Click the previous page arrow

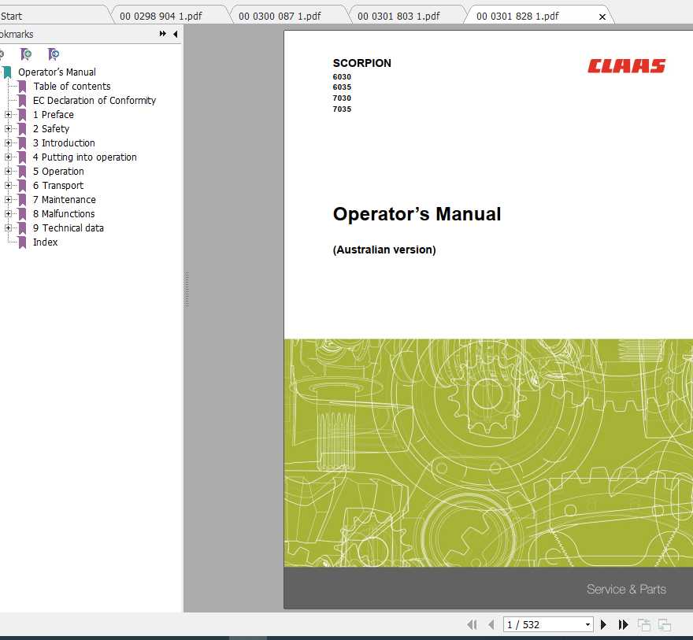pyautogui.click(x=491, y=624)
